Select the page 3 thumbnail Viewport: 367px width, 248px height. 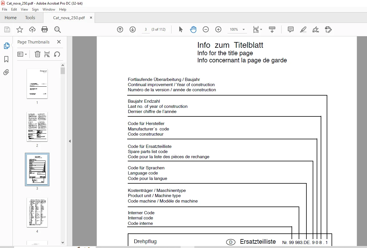(x=37, y=169)
